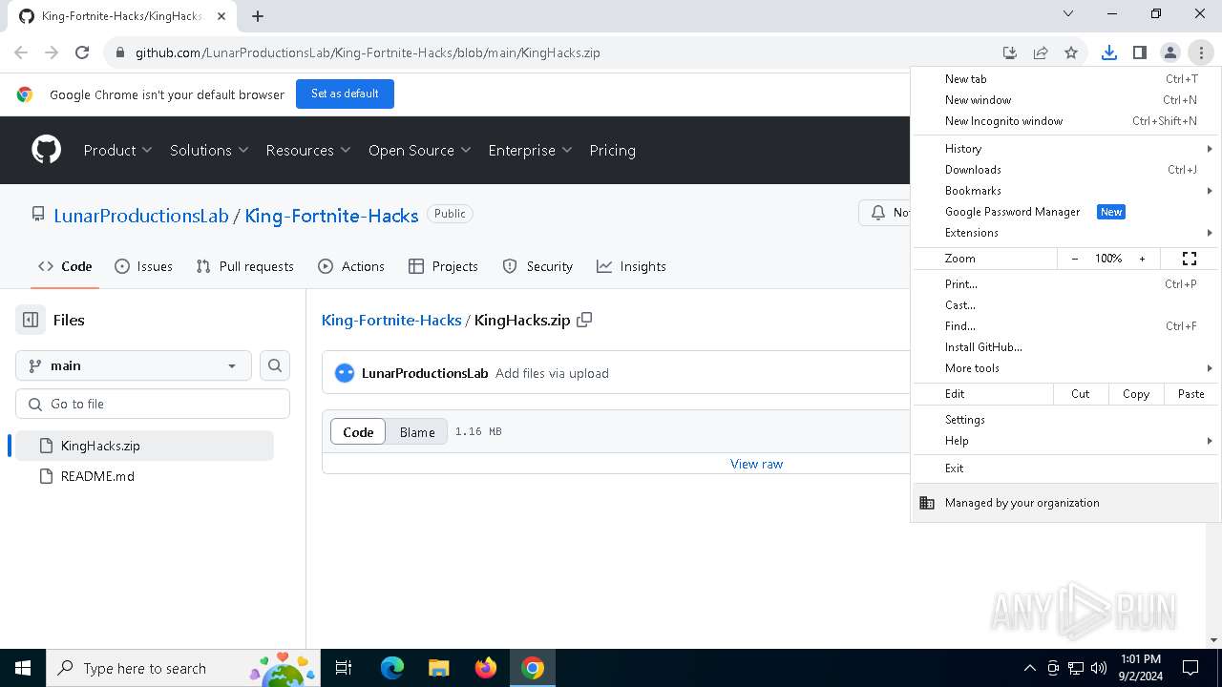This screenshot has height=687, width=1222.
Task: Open the Actions tab
Action: tap(351, 266)
